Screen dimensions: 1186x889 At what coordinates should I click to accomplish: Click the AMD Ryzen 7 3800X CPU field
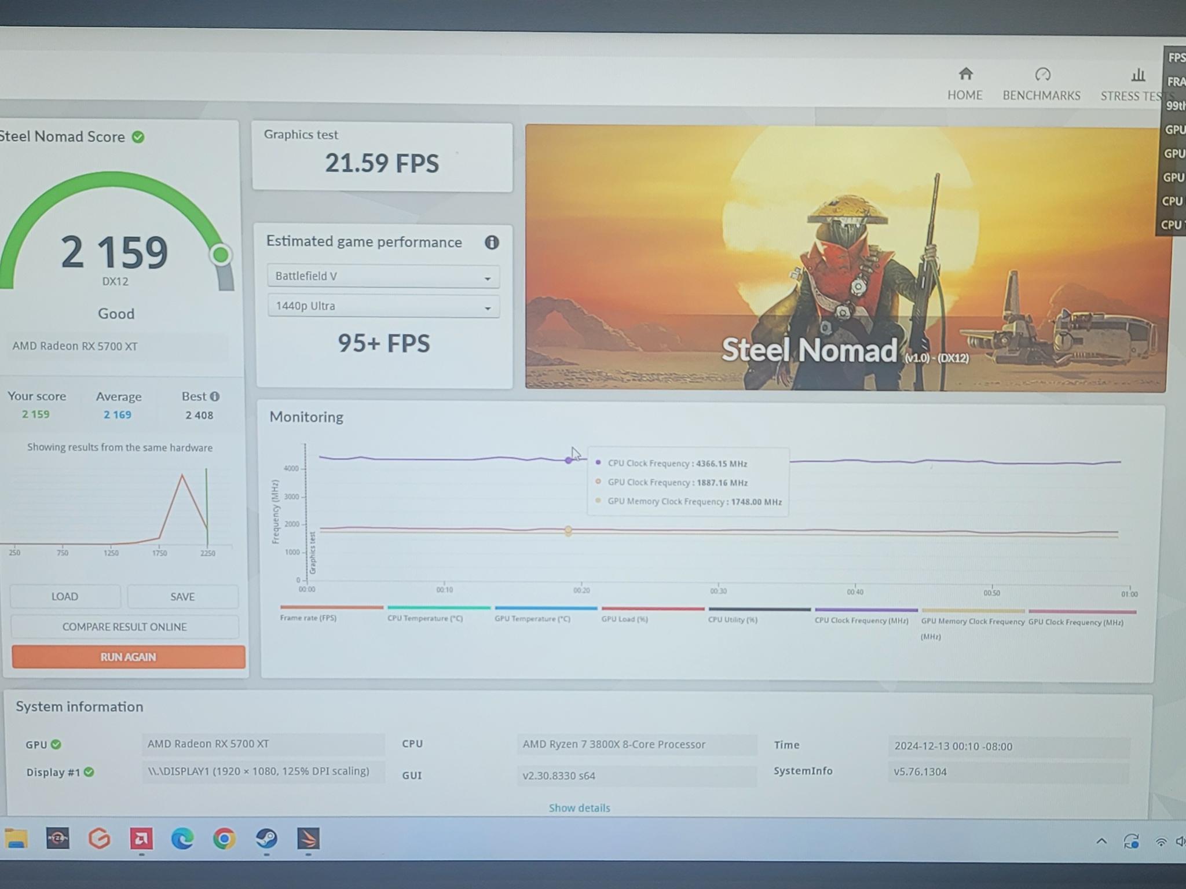[x=636, y=745]
